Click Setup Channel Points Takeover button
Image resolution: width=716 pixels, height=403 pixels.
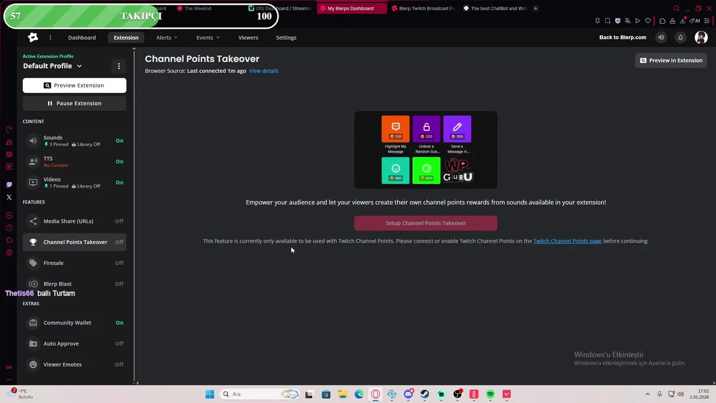pos(426,223)
